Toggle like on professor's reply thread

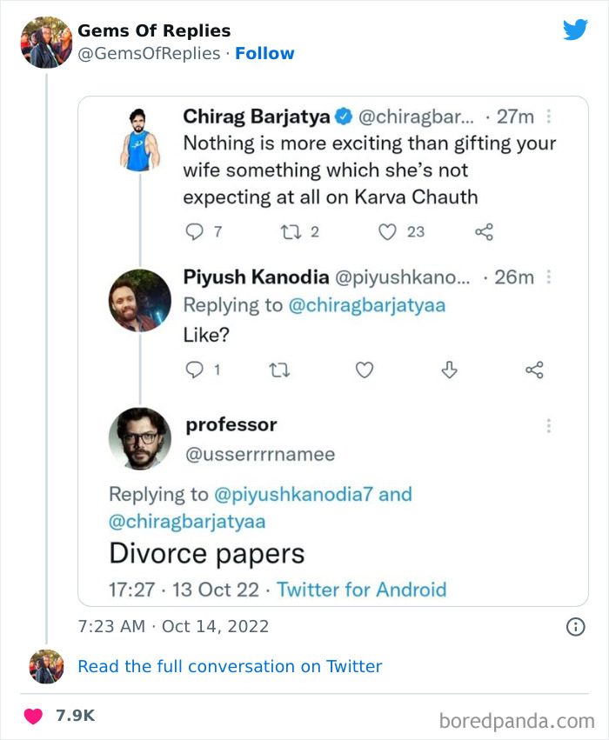coord(365,370)
